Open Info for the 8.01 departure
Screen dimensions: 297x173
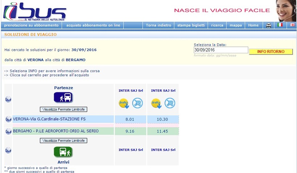tap(124, 103)
